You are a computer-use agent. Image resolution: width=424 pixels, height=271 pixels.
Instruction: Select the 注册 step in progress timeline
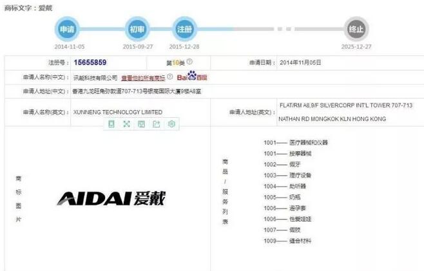point(184,29)
